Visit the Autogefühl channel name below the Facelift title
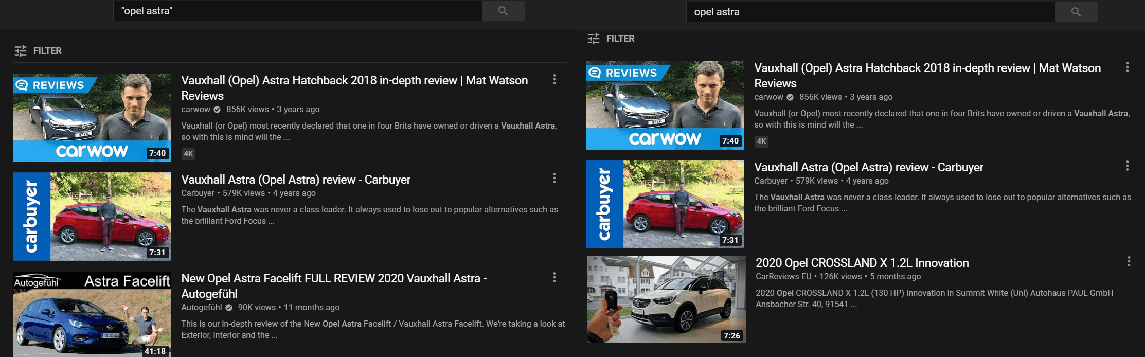Screen dimensions: 1145x357 tap(202, 308)
